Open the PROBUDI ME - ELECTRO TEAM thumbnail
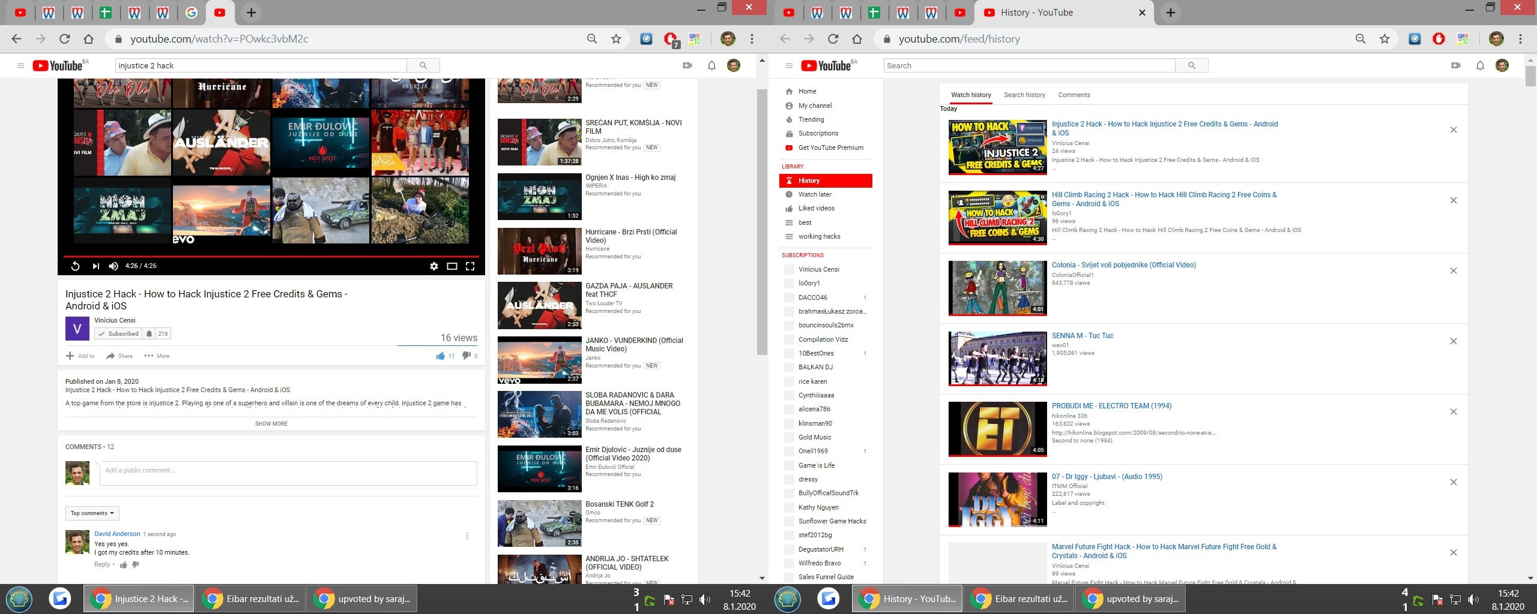 tap(997, 429)
